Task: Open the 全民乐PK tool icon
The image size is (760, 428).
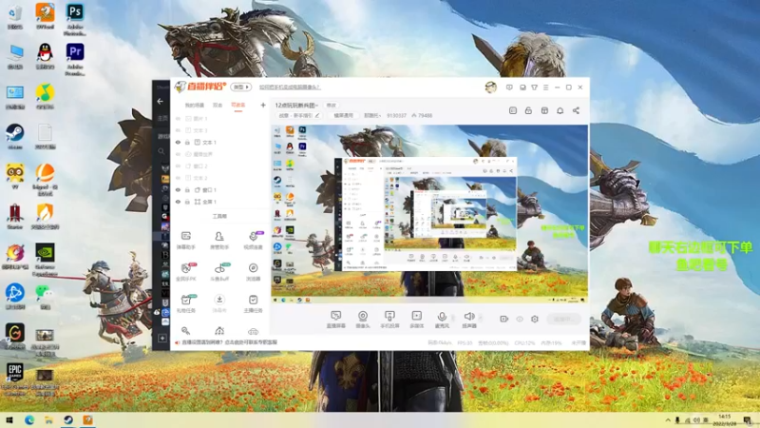Action: pyautogui.click(x=185, y=272)
